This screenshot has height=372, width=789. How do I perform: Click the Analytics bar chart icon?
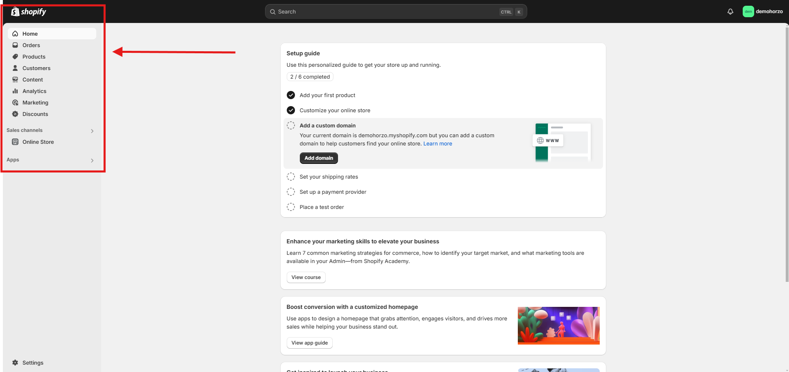pyautogui.click(x=15, y=91)
